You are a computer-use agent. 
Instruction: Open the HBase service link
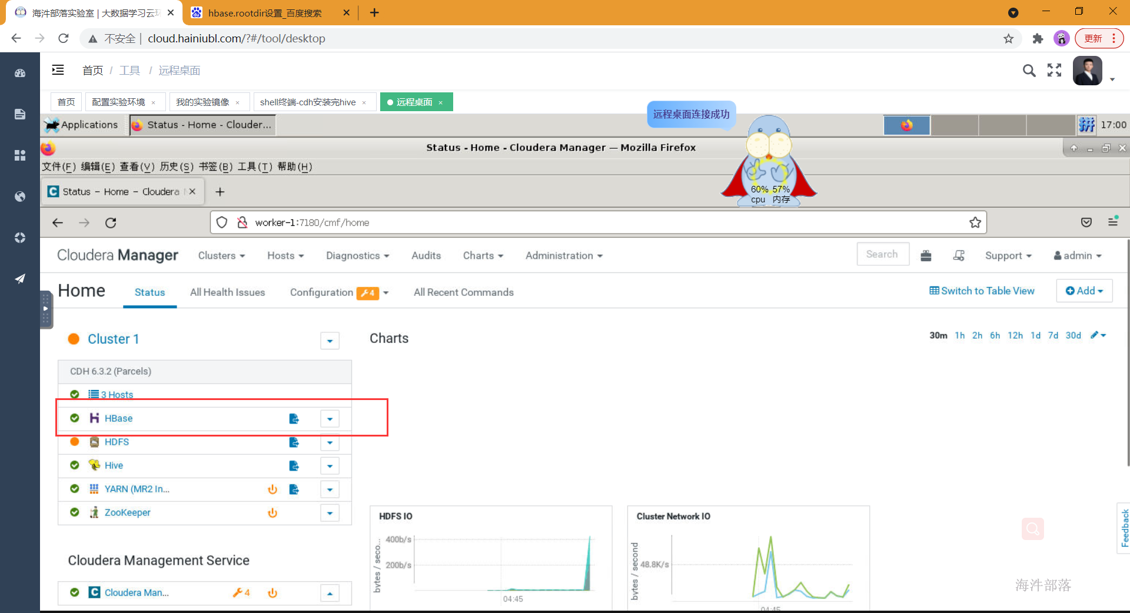coord(118,418)
